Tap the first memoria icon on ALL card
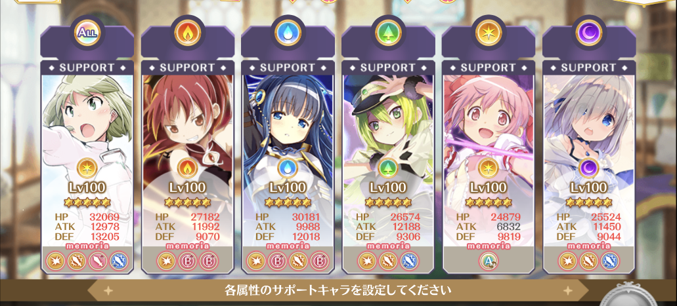 [x=56, y=261]
